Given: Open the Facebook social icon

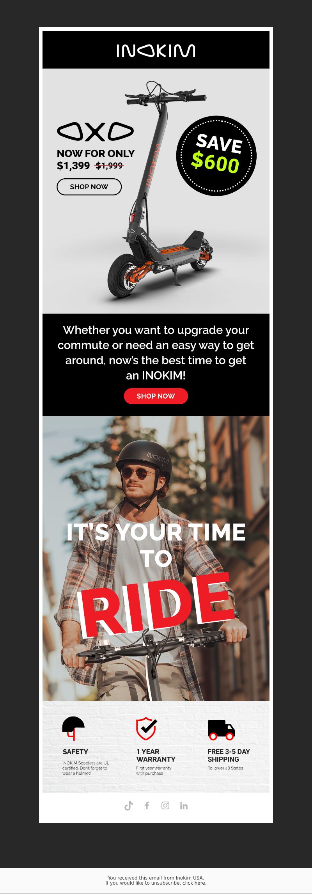Looking at the screenshot, I should (x=147, y=805).
